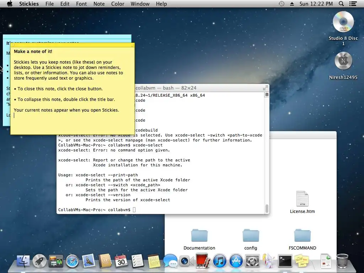The width and height of the screenshot is (364, 273).
Task: Open the Stickies application menu
Action: pyautogui.click(x=29, y=4)
